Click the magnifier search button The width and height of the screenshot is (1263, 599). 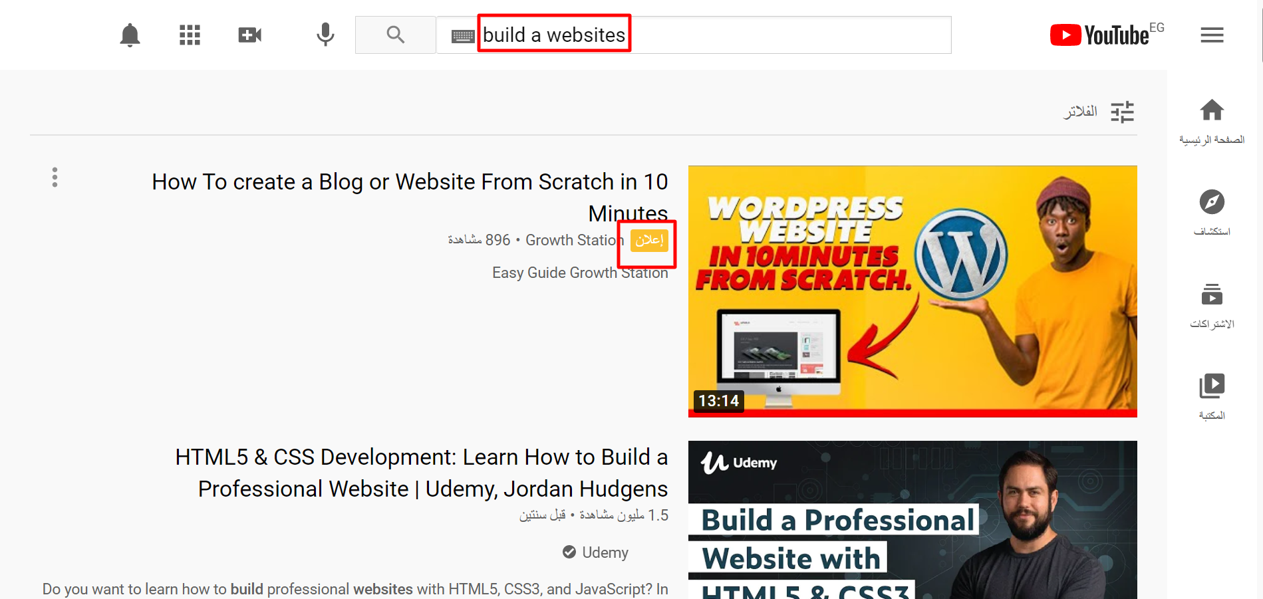click(396, 35)
